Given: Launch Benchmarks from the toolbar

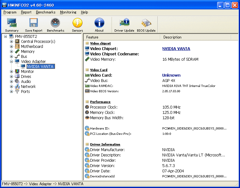Looking at the screenshot, I should [55, 25].
